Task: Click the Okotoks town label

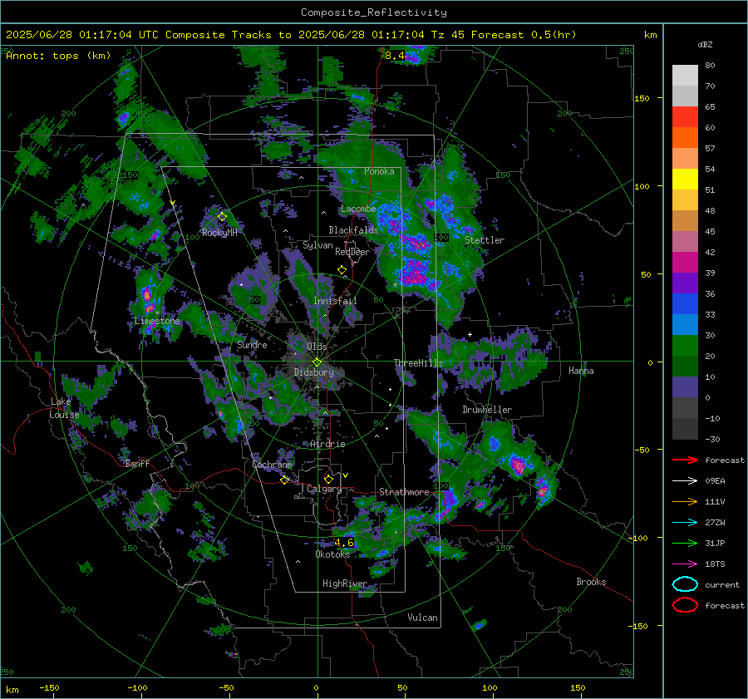Action: click(332, 554)
